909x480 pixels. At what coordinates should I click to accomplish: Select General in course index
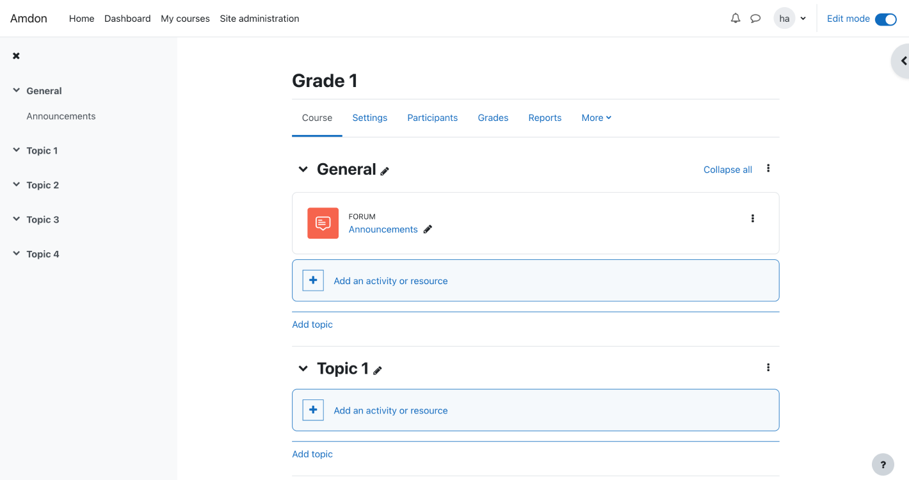coord(44,91)
